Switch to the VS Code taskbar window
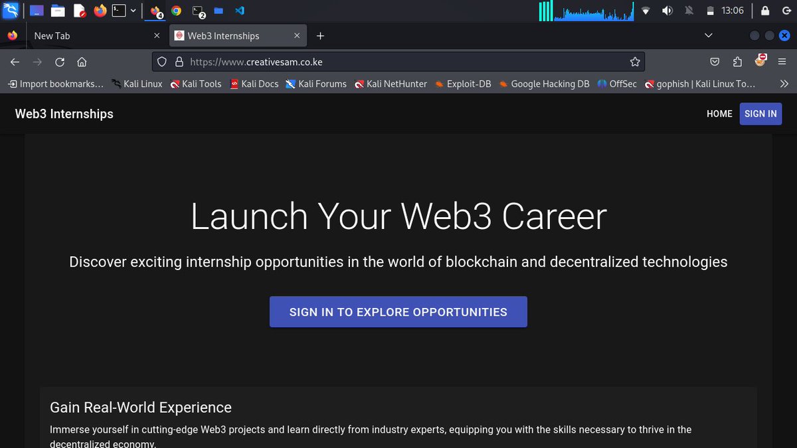The width and height of the screenshot is (797, 448). [240, 11]
